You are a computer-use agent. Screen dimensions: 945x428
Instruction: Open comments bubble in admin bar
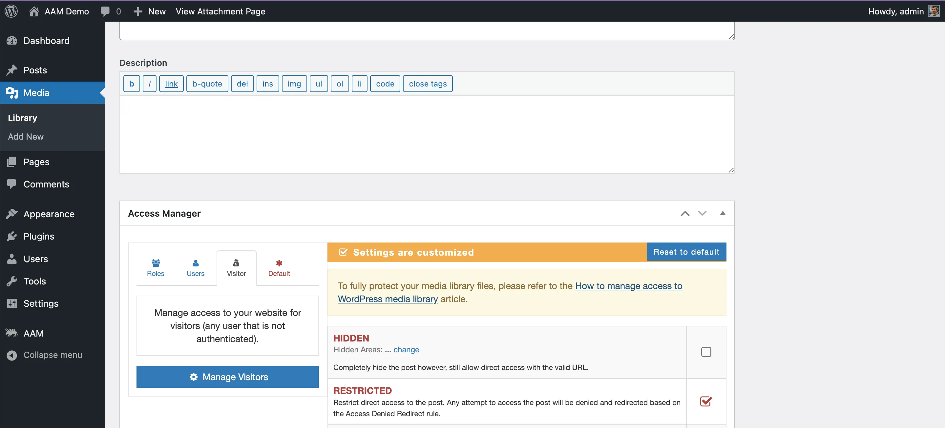(105, 11)
